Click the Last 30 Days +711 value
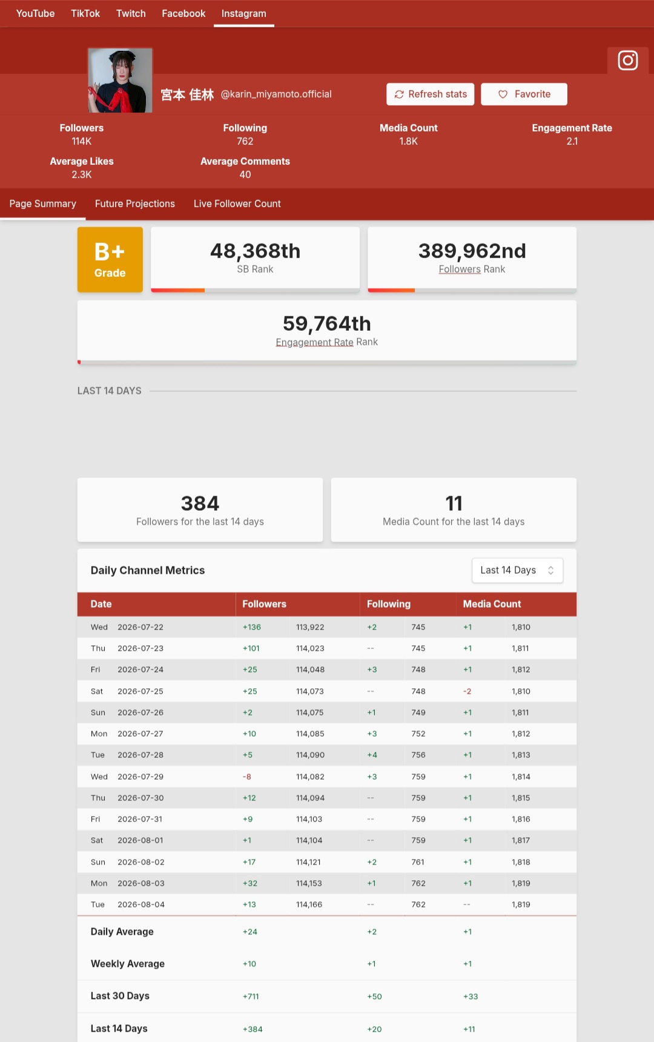The width and height of the screenshot is (654, 1042). pos(251,997)
